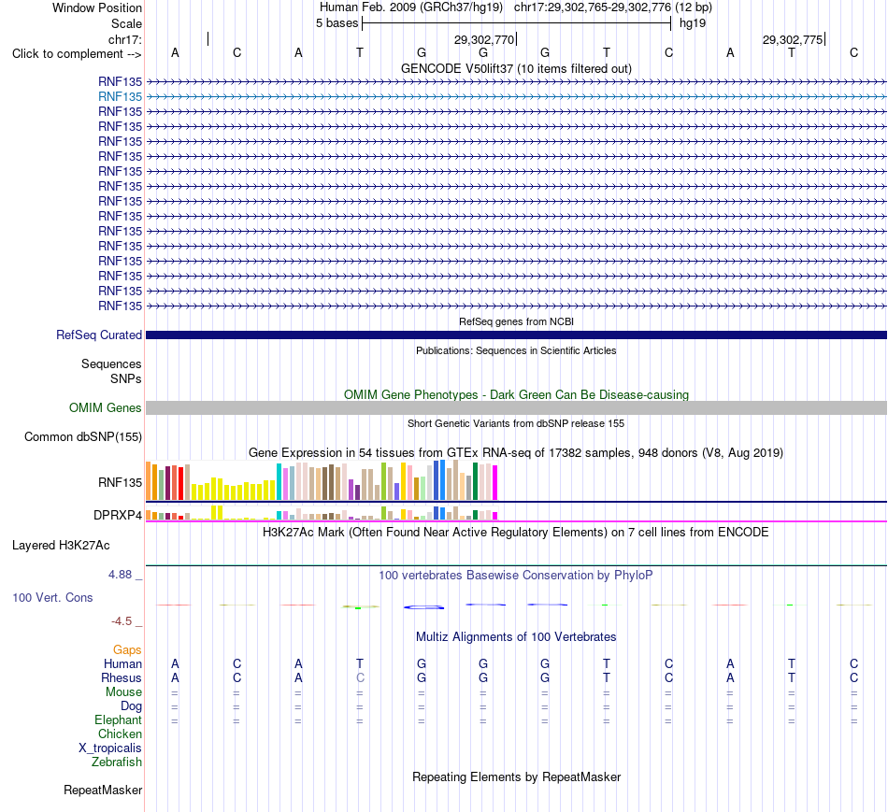The height and width of the screenshot is (812, 888).
Task: Click the Sequences track label
Action: click(111, 364)
